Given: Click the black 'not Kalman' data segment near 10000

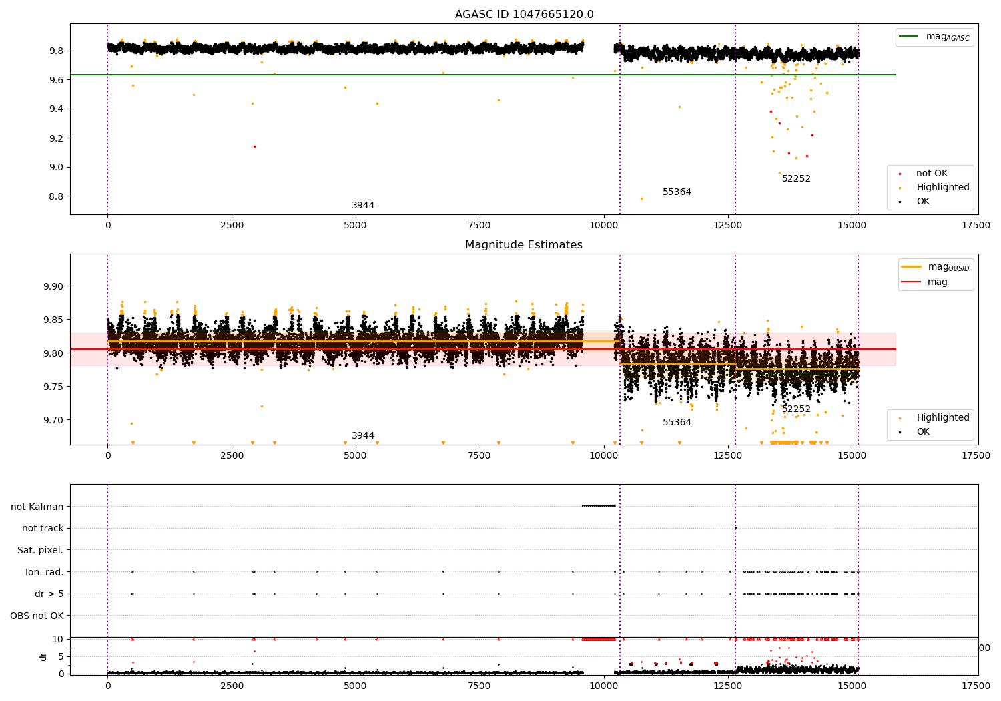Looking at the screenshot, I should [599, 506].
